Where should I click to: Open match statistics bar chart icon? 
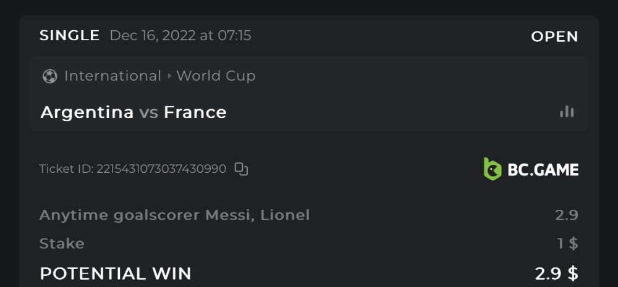pos(566,112)
